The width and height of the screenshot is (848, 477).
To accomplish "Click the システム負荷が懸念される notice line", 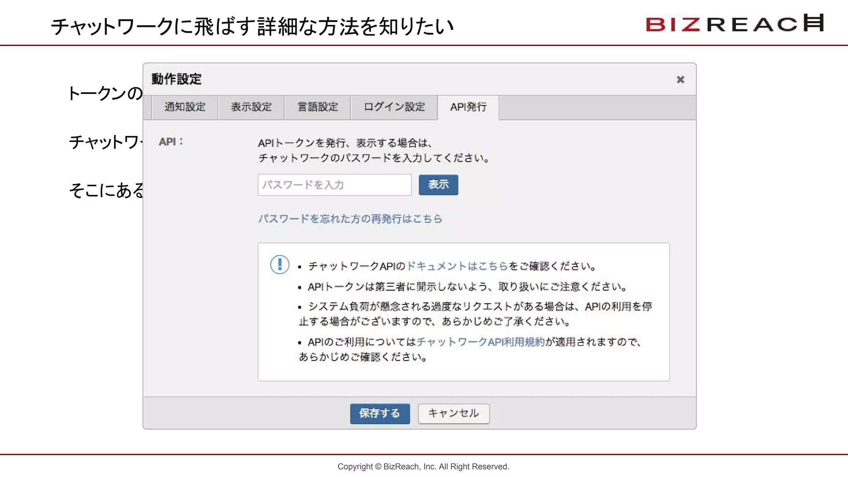I will 475,314.
